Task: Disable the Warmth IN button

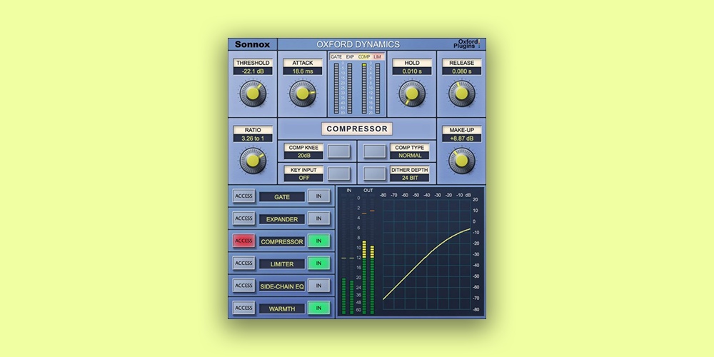Action: pyautogui.click(x=318, y=308)
